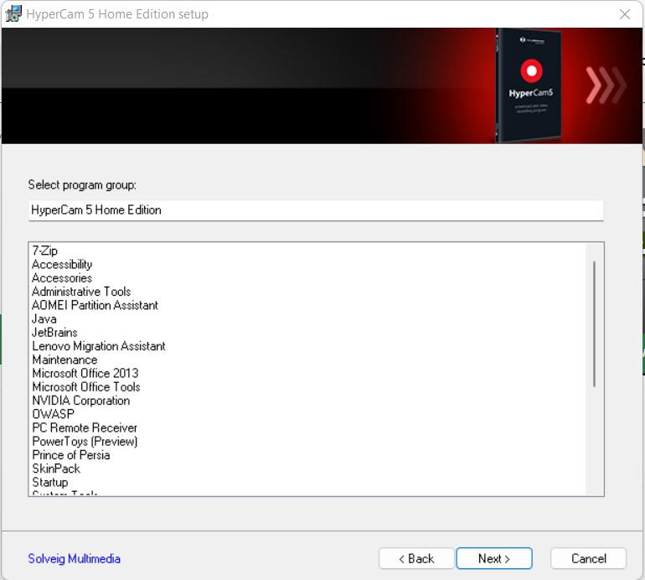Image resolution: width=645 pixels, height=580 pixels.
Task: Close the HyperCam 5 setup window
Action: (624, 14)
